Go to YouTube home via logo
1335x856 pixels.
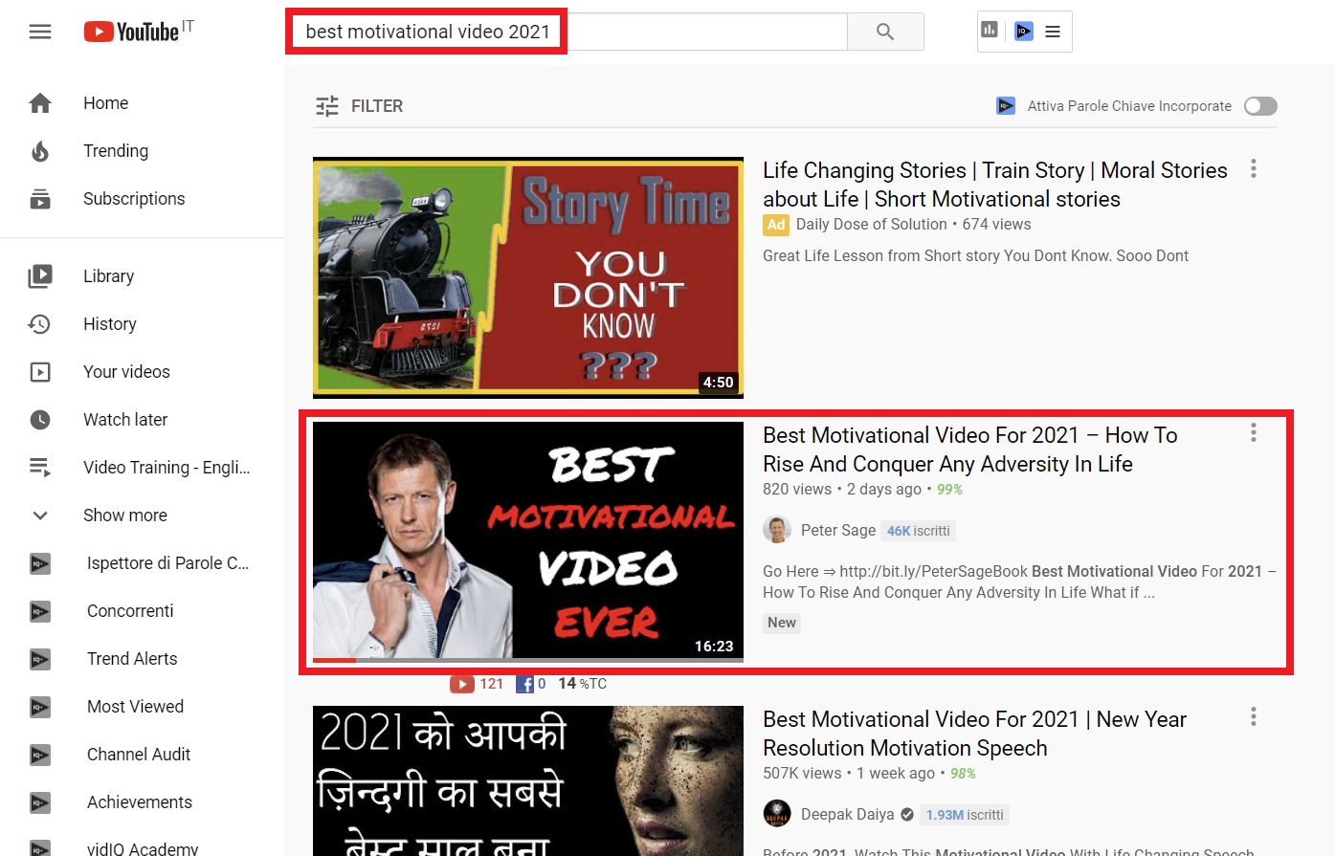click(131, 32)
